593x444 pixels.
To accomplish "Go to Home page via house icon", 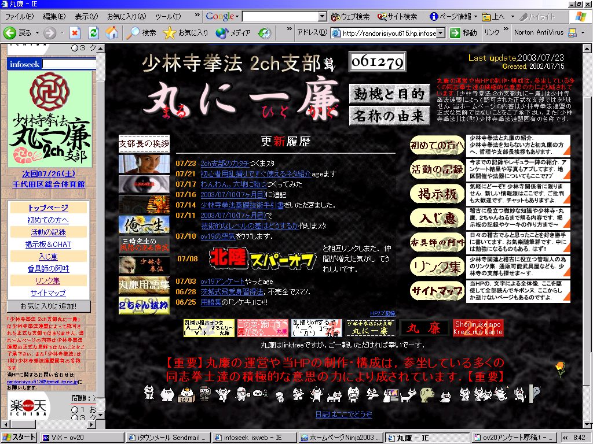I will tap(112, 33).
